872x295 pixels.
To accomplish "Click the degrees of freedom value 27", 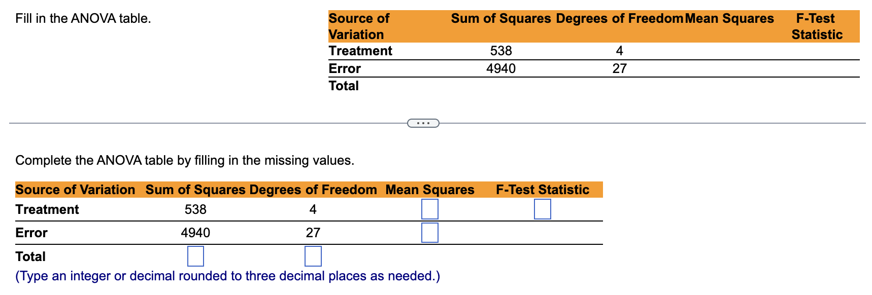I will (313, 232).
